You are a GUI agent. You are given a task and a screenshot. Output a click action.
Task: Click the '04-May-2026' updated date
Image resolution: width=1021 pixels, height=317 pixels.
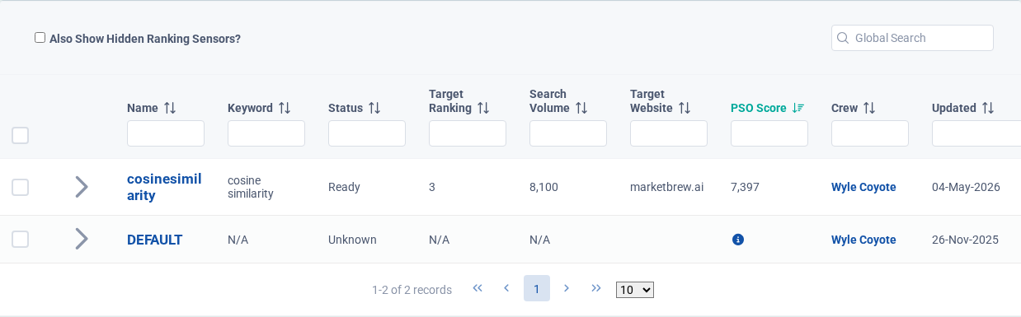click(x=966, y=187)
